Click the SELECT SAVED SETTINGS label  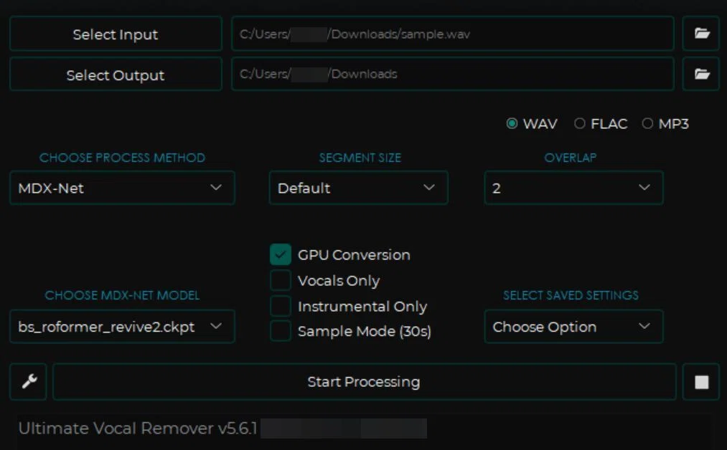click(x=571, y=295)
